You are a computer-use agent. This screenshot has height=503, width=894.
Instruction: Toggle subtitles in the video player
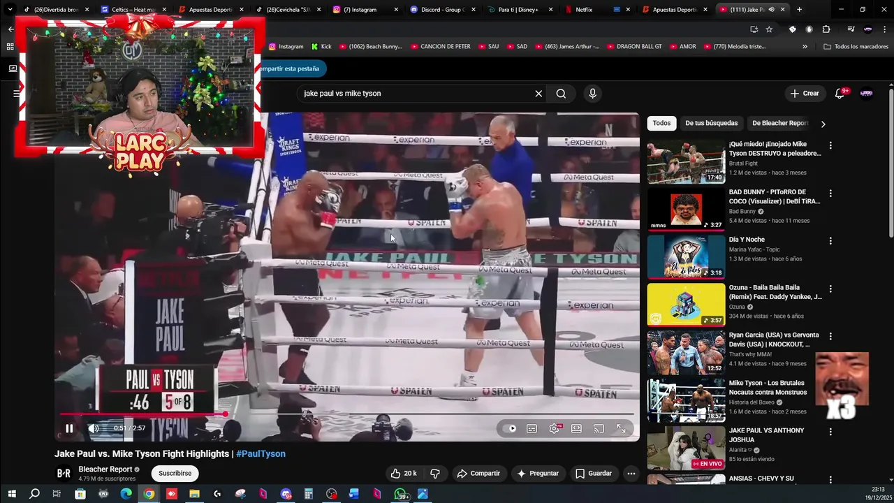pos(532,428)
